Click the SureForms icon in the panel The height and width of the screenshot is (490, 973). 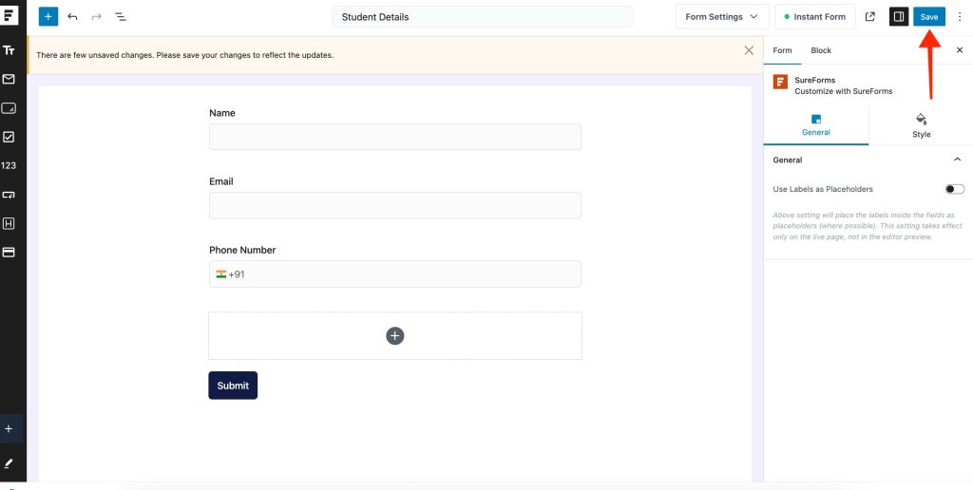point(780,82)
